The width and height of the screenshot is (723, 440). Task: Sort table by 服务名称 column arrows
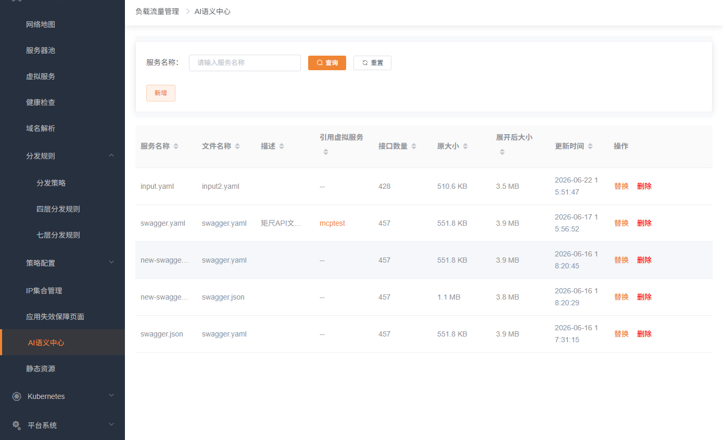176,147
